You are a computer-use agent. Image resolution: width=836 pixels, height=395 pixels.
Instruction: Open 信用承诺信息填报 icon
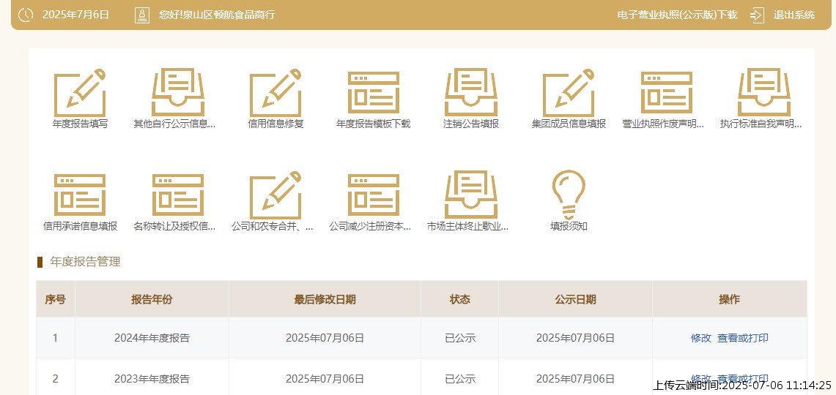pos(80,195)
